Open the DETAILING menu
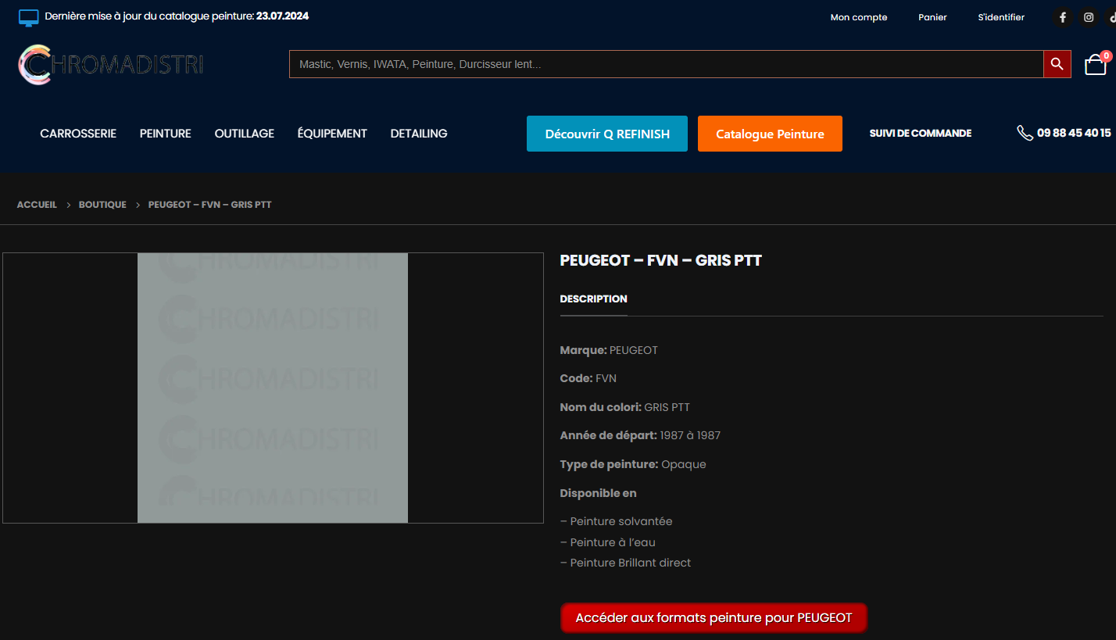 [419, 134]
